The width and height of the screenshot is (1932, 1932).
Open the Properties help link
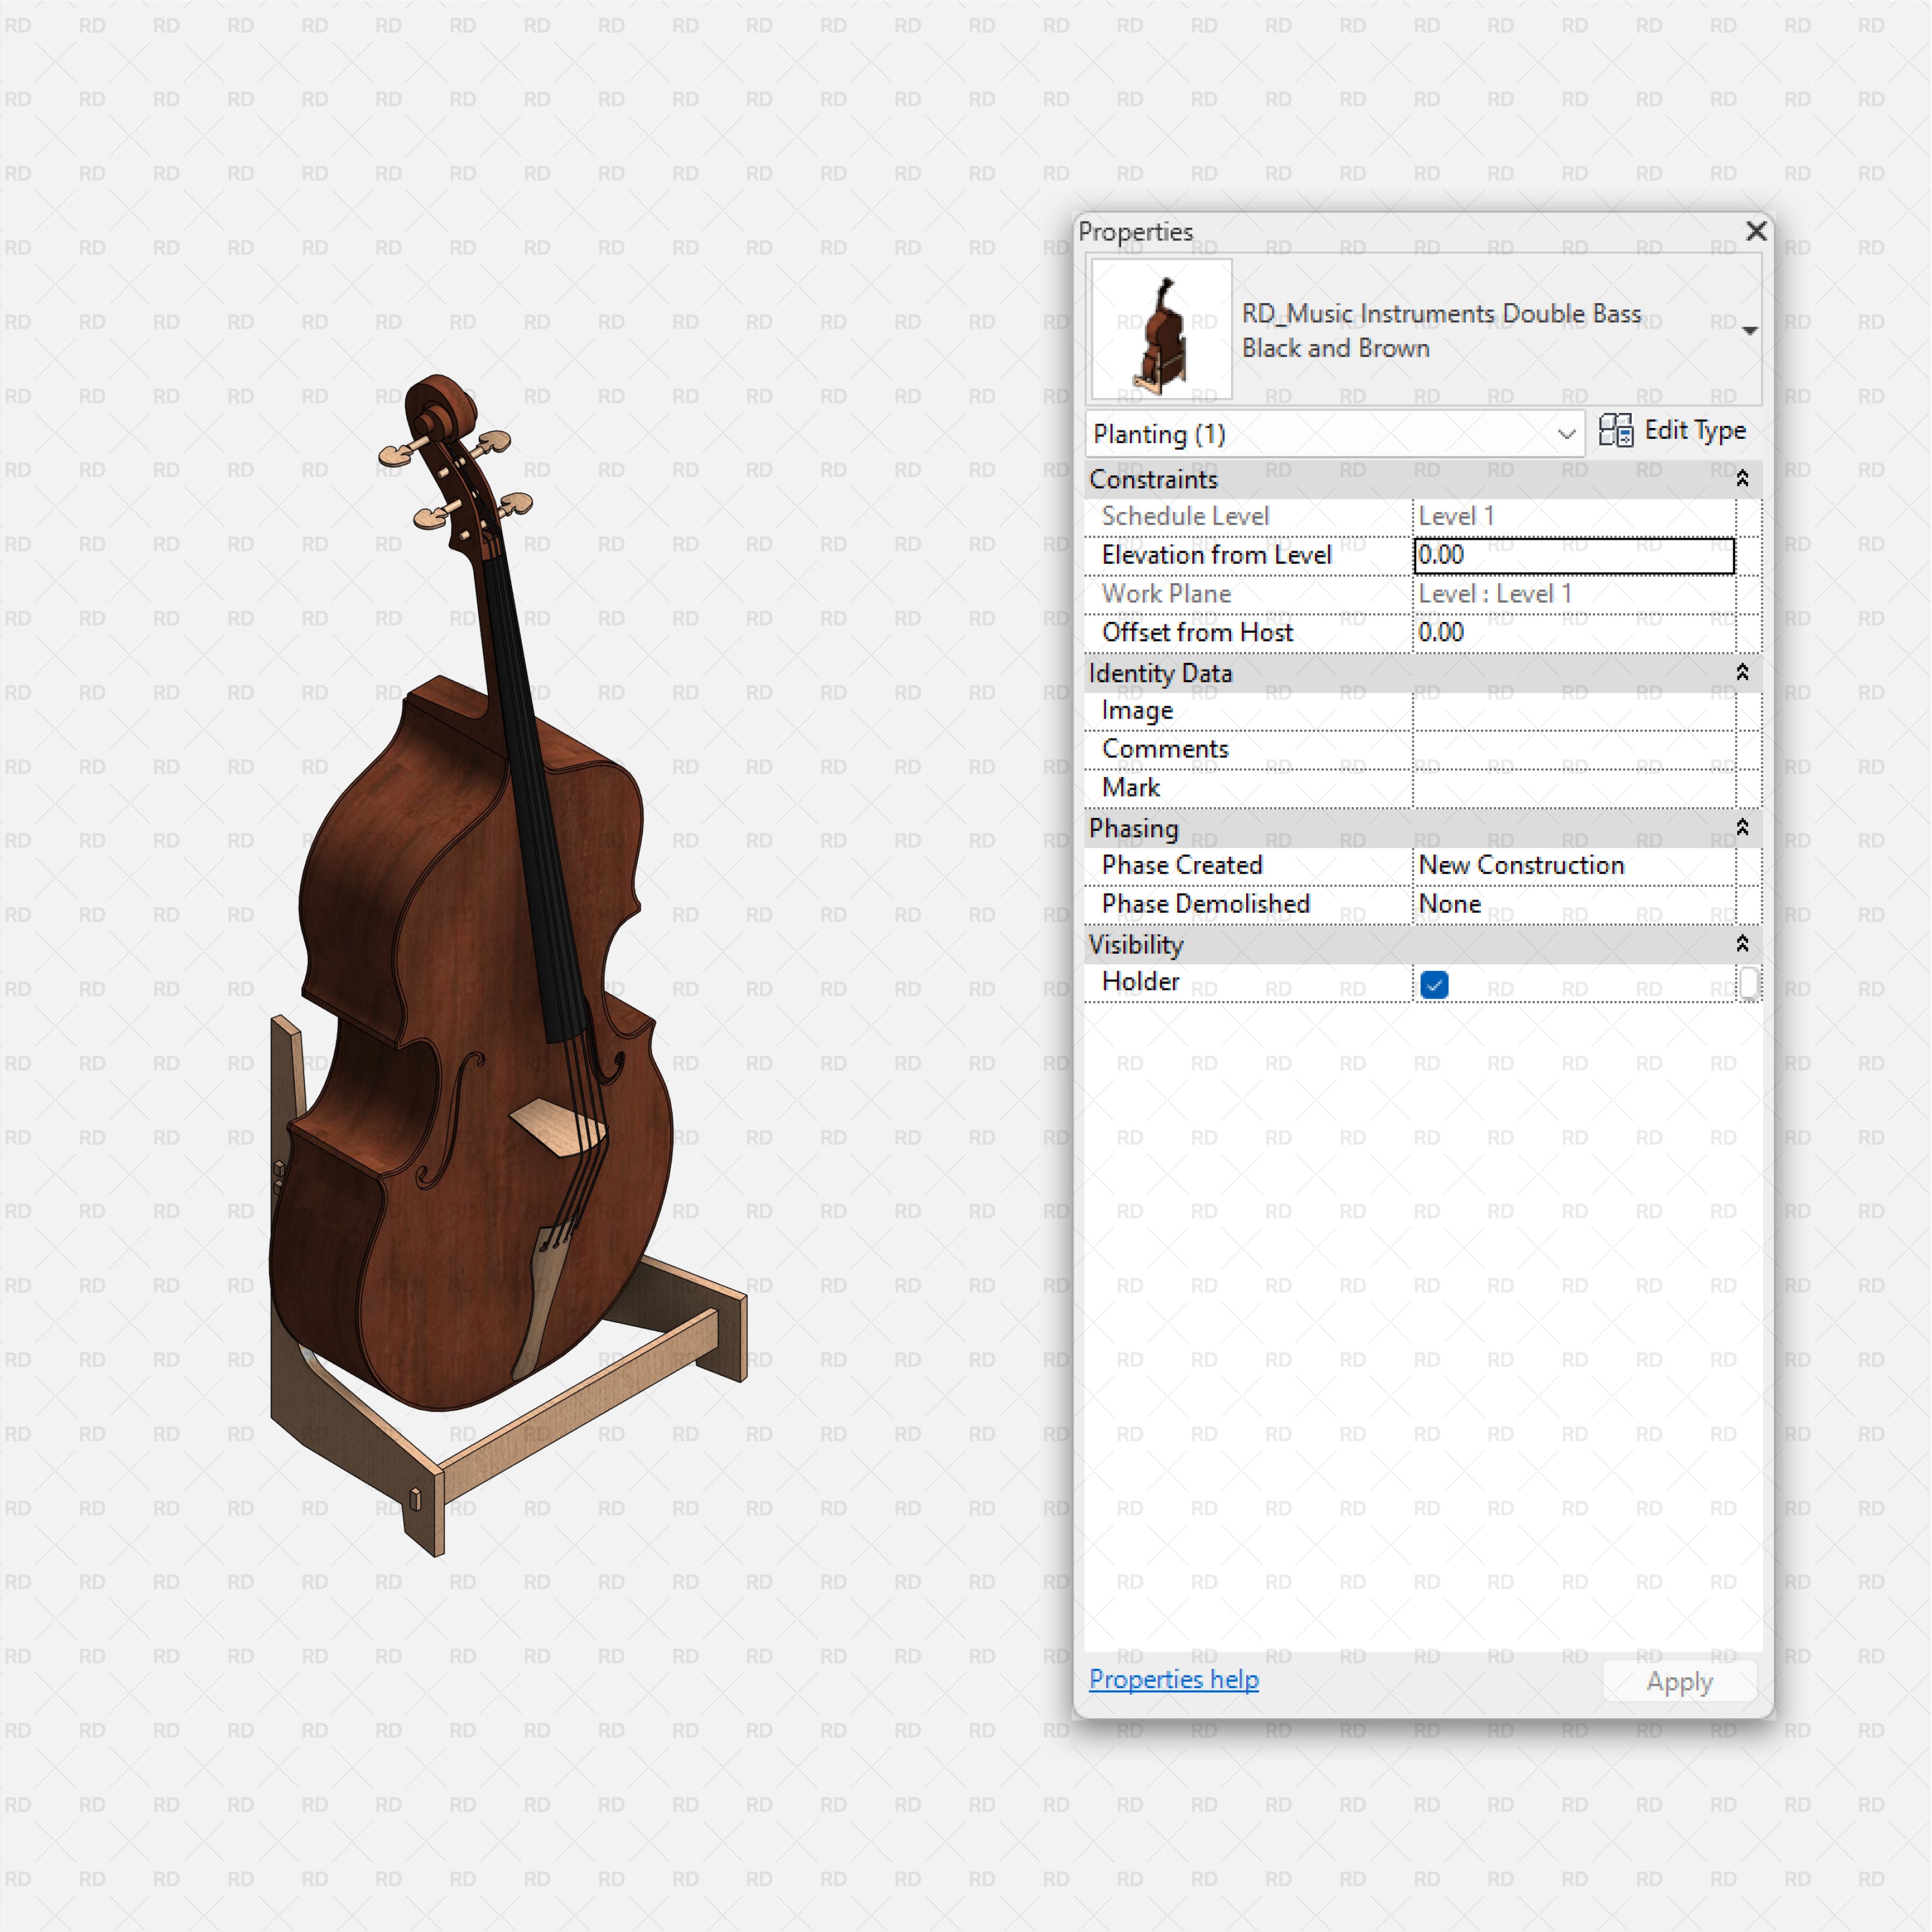point(1173,1680)
